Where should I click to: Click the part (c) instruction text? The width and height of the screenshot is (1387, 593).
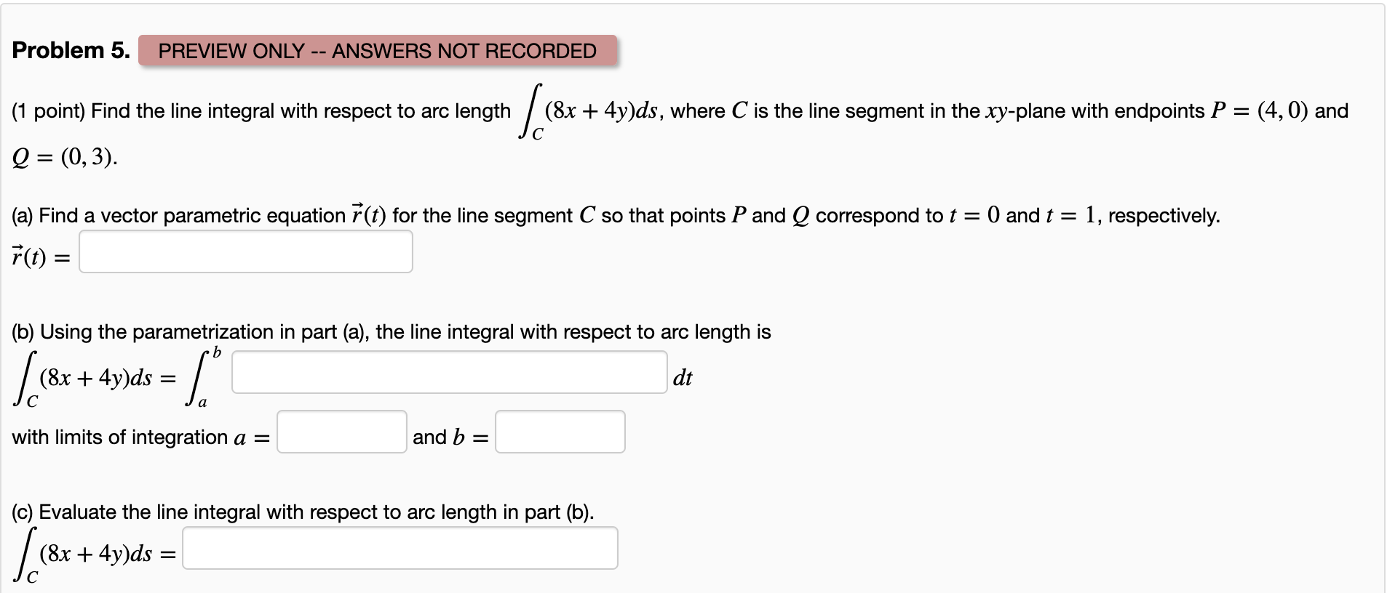coord(301,512)
